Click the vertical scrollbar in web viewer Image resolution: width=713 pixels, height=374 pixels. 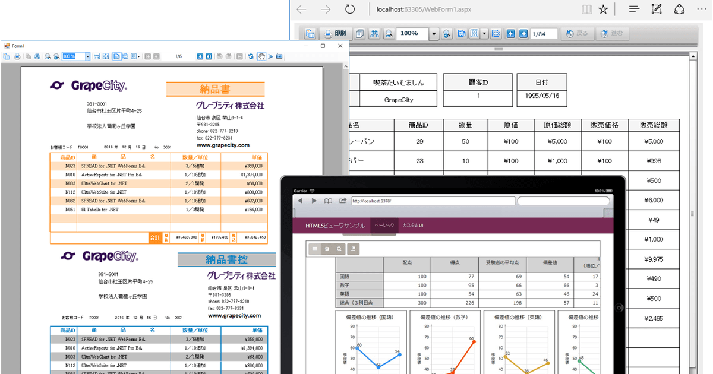click(693, 208)
